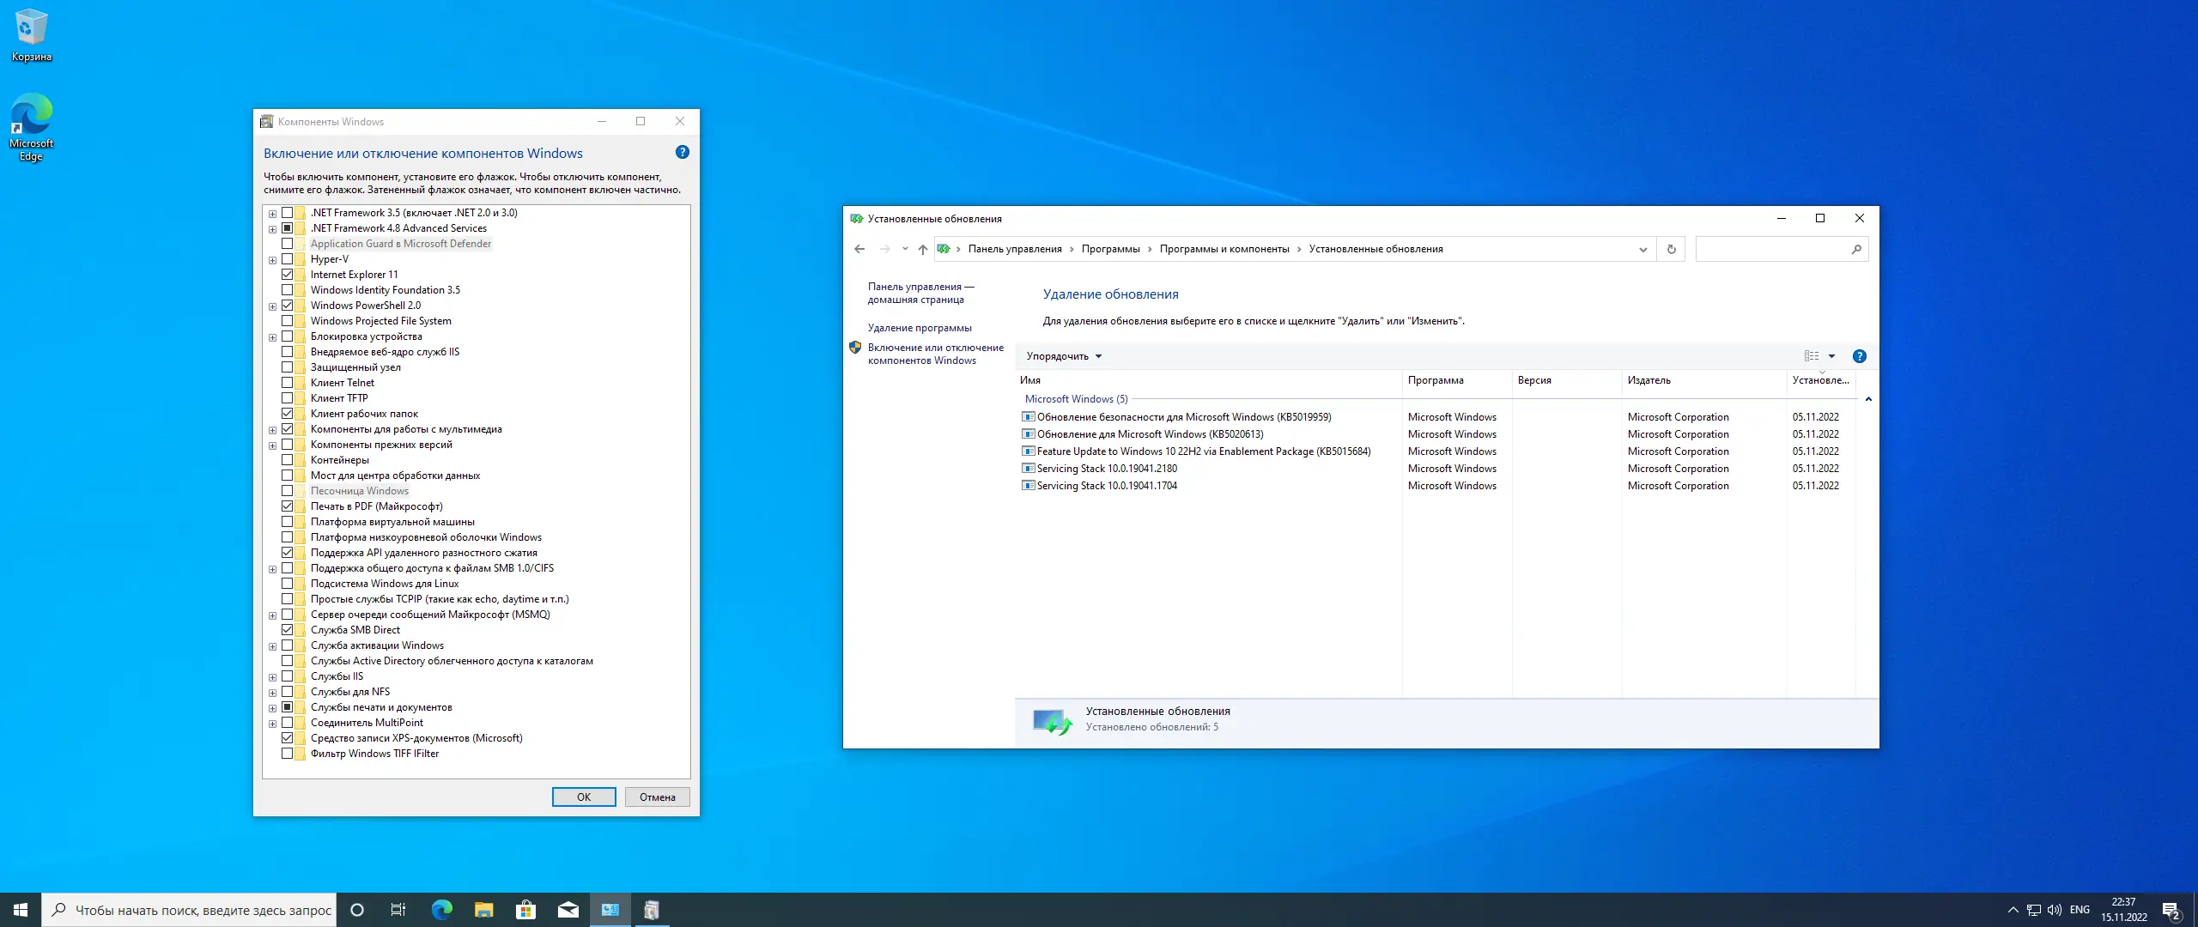Uncheck Internet Explorer 11 feature
The image size is (2198, 927).
(288, 275)
